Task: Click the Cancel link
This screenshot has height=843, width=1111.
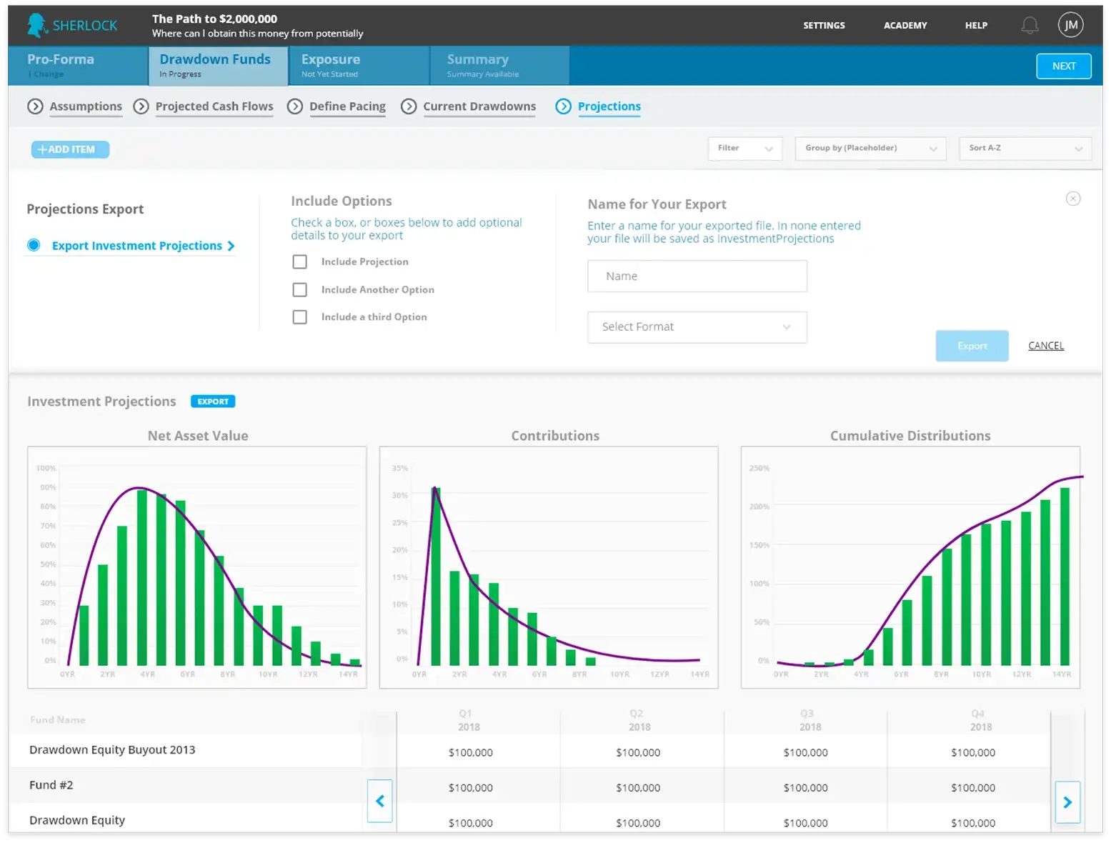Action: coord(1045,346)
